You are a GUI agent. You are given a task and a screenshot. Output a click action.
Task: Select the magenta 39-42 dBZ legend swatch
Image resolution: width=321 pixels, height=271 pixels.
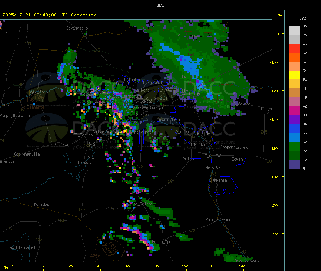pyautogui.click(x=294, y=110)
